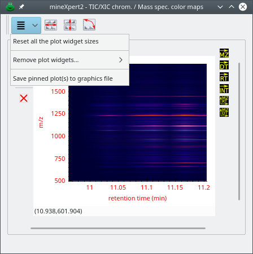Image resolution: width=253 pixels, height=254 pixels.
Task: Click the hamburger main menu button
Action: click(21, 25)
